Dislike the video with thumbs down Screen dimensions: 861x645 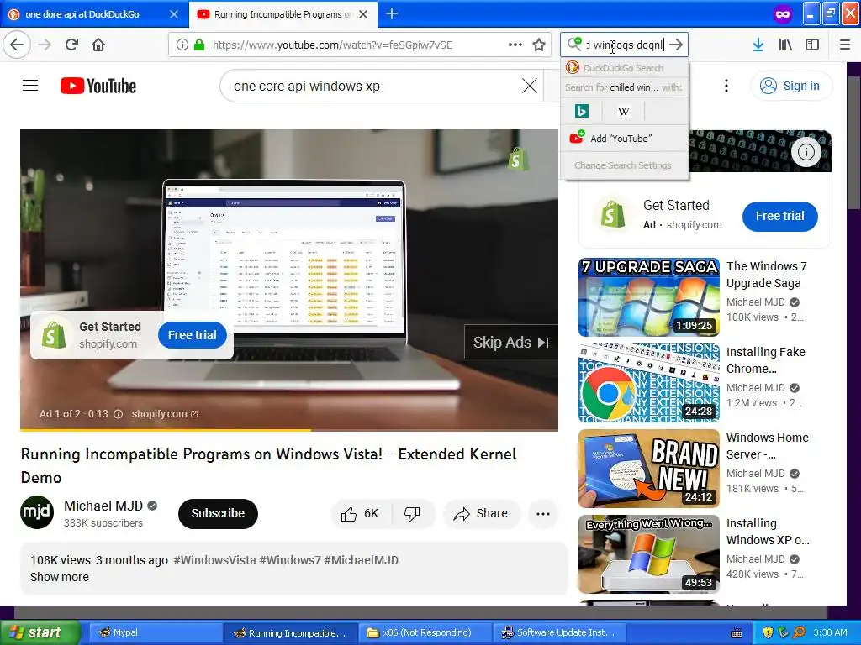coord(412,513)
